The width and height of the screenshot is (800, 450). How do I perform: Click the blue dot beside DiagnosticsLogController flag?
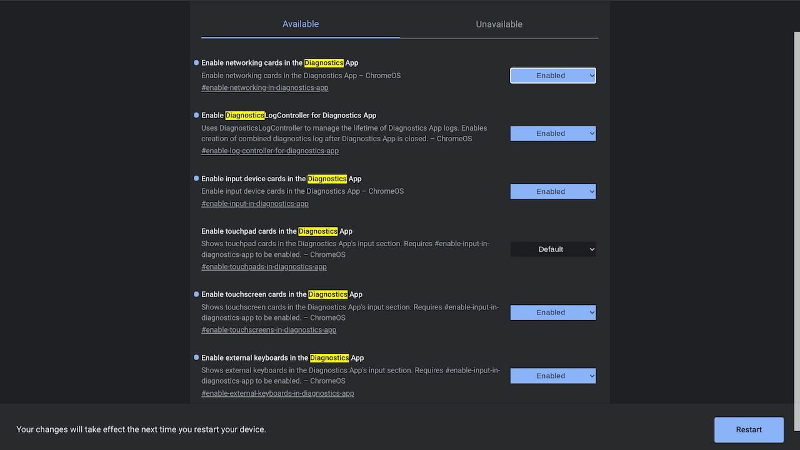pos(196,115)
